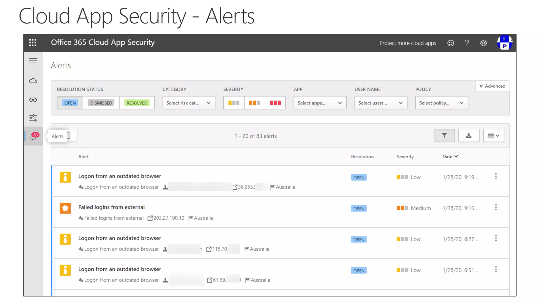Screen dimensions: 540x303
Task: Toggle the OPEN resolution status filter
Action: (70, 103)
